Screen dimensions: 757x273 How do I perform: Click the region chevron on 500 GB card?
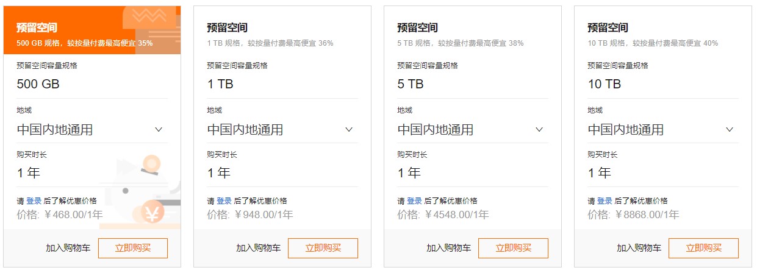pyautogui.click(x=159, y=129)
